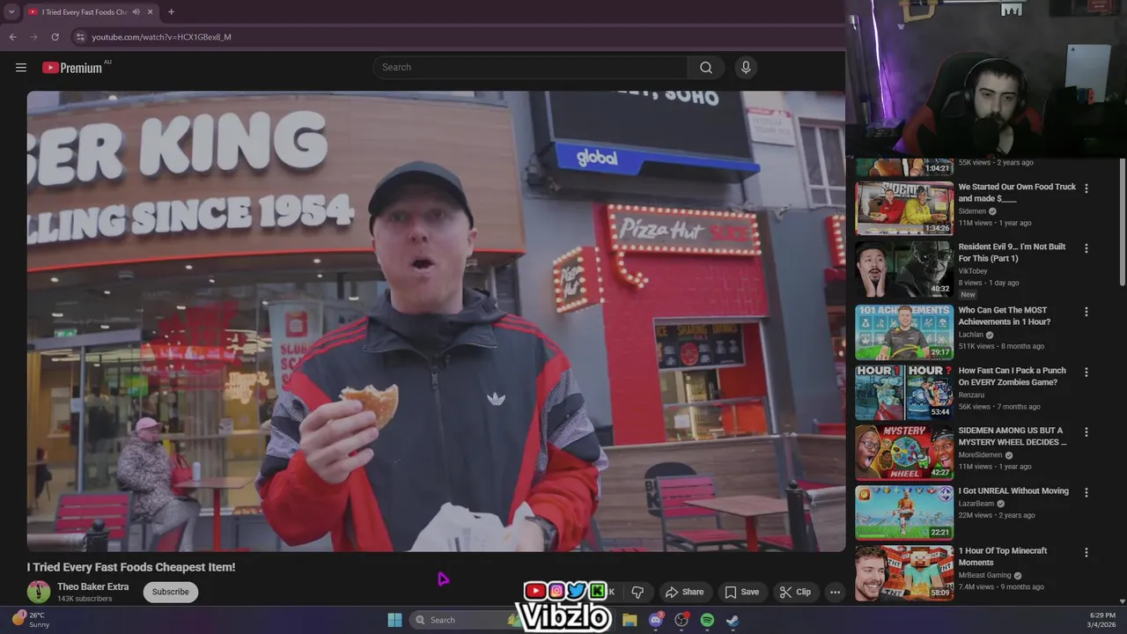Open 'SIDEMEN AMONG US BUT A MYSTERY WHEEL' title
This screenshot has height=634, width=1127.
pos(1013,437)
